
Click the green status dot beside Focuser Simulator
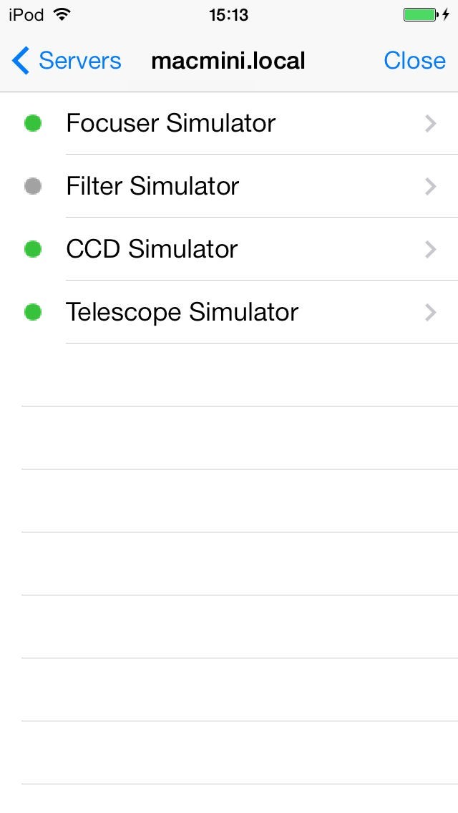[x=33, y=124]
